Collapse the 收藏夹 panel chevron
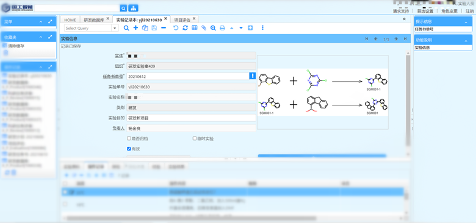476x223 pixels. (x=41, y=37)
